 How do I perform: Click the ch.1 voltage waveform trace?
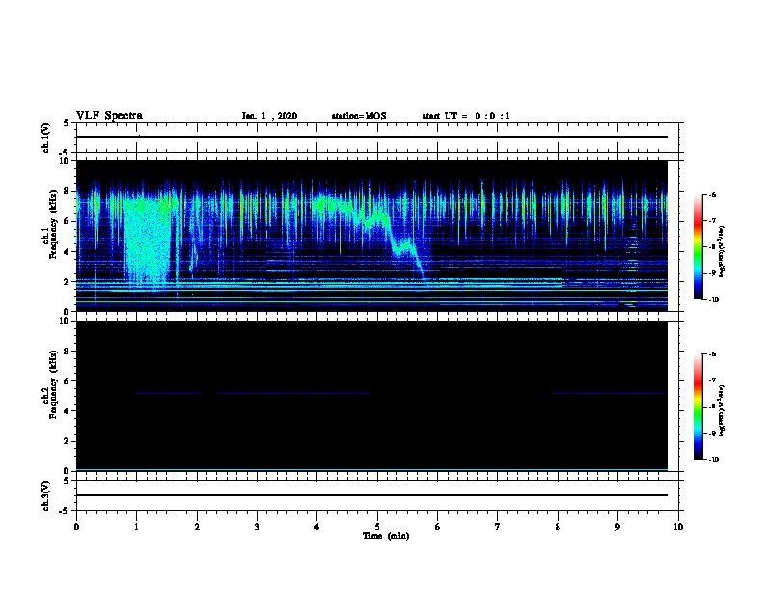pos(372,137)
